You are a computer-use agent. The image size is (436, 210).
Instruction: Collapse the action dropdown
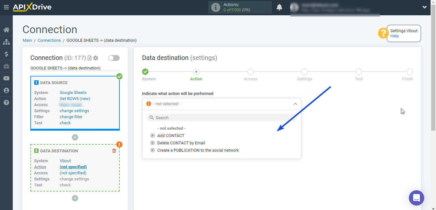click(x=295, y=104)
